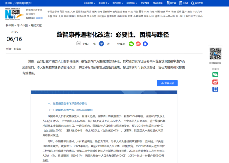Image resolution: width=229 pixels, height=163 pixels.
Task: Open the 中央文件 nav item
Action: tap(198, 12)
